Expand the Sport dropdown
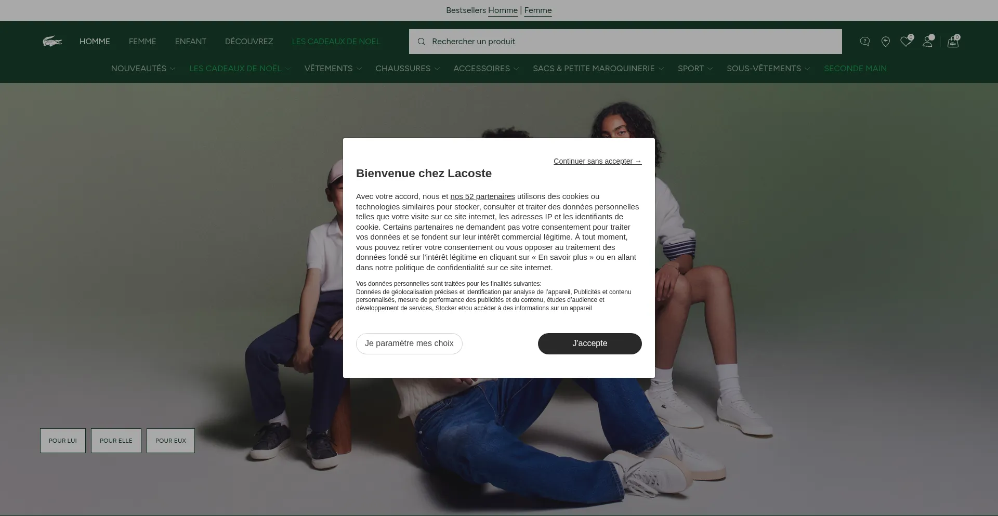 695,69
